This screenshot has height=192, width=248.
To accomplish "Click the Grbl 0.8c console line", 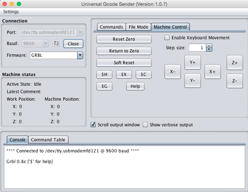I will [x=30, y=161].
